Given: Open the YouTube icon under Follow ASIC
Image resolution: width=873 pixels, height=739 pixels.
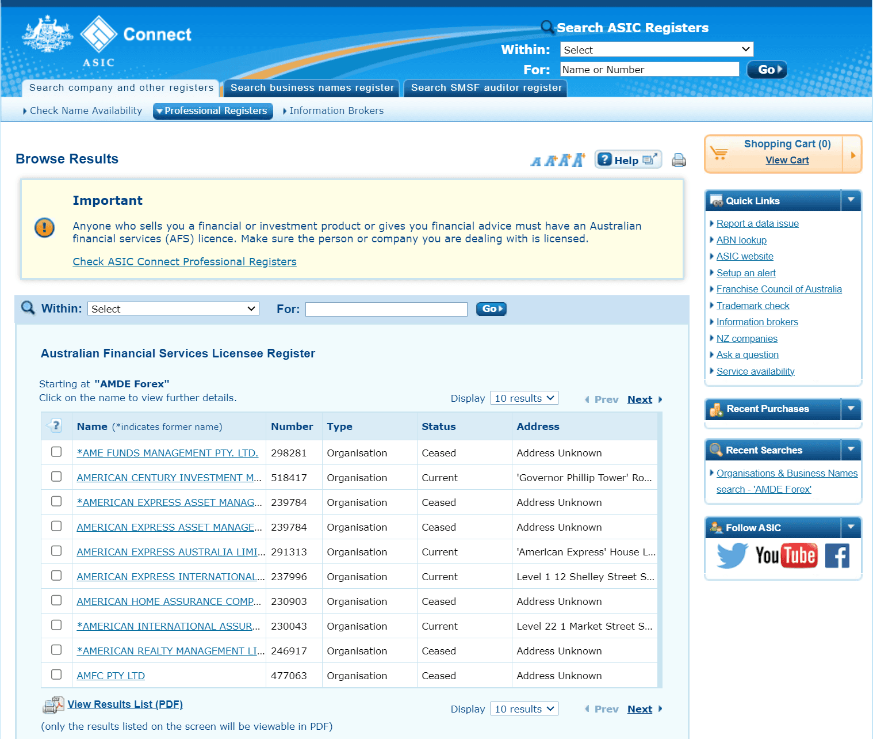Looking at the screenshot, I should pyautogui.click(x=786, y=556).
